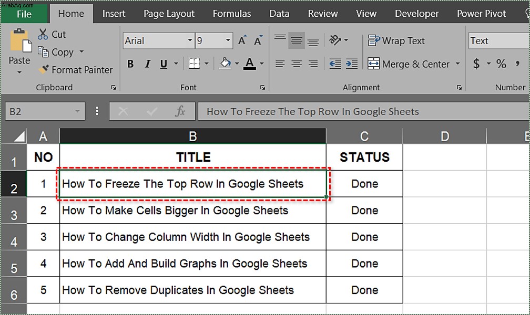Select the TITLE header cell
The height and width of the screenshot is (315, 530).
pos(192,157)
